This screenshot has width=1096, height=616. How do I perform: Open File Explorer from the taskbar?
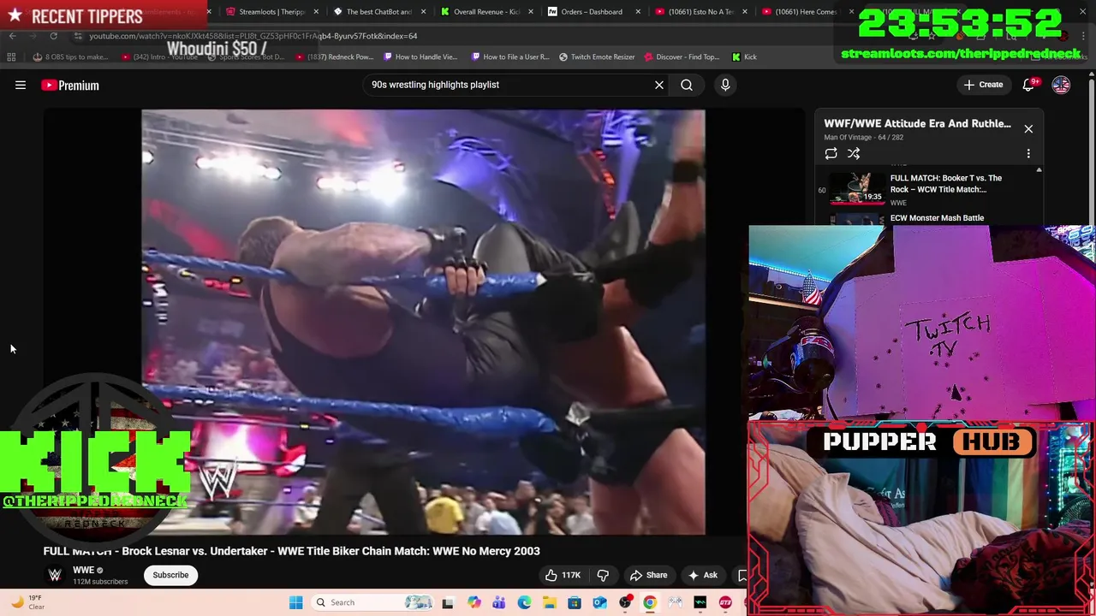pos(549,602)
